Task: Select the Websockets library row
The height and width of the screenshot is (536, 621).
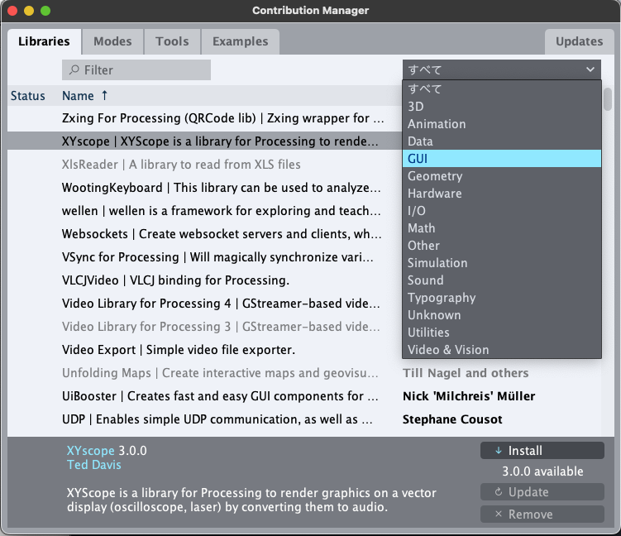Action: click(x=222, y=234)
